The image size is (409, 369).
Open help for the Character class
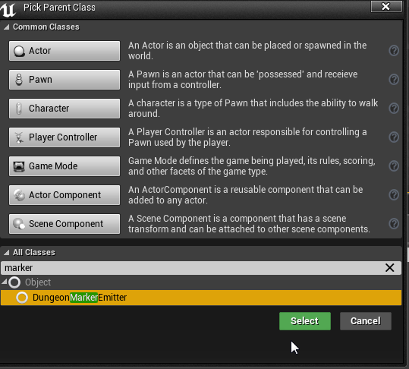tap(394, 108)
